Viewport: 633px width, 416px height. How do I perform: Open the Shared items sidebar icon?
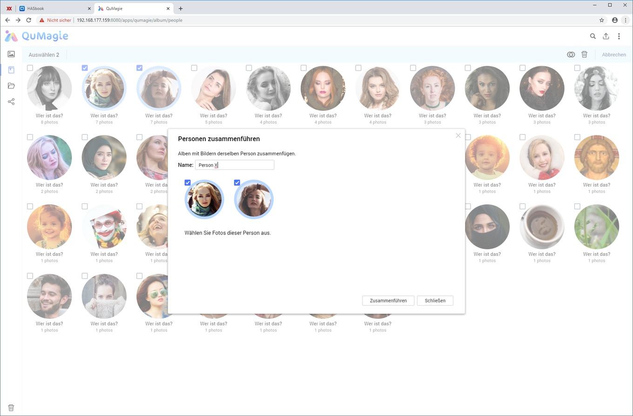(x=11, y=101)
